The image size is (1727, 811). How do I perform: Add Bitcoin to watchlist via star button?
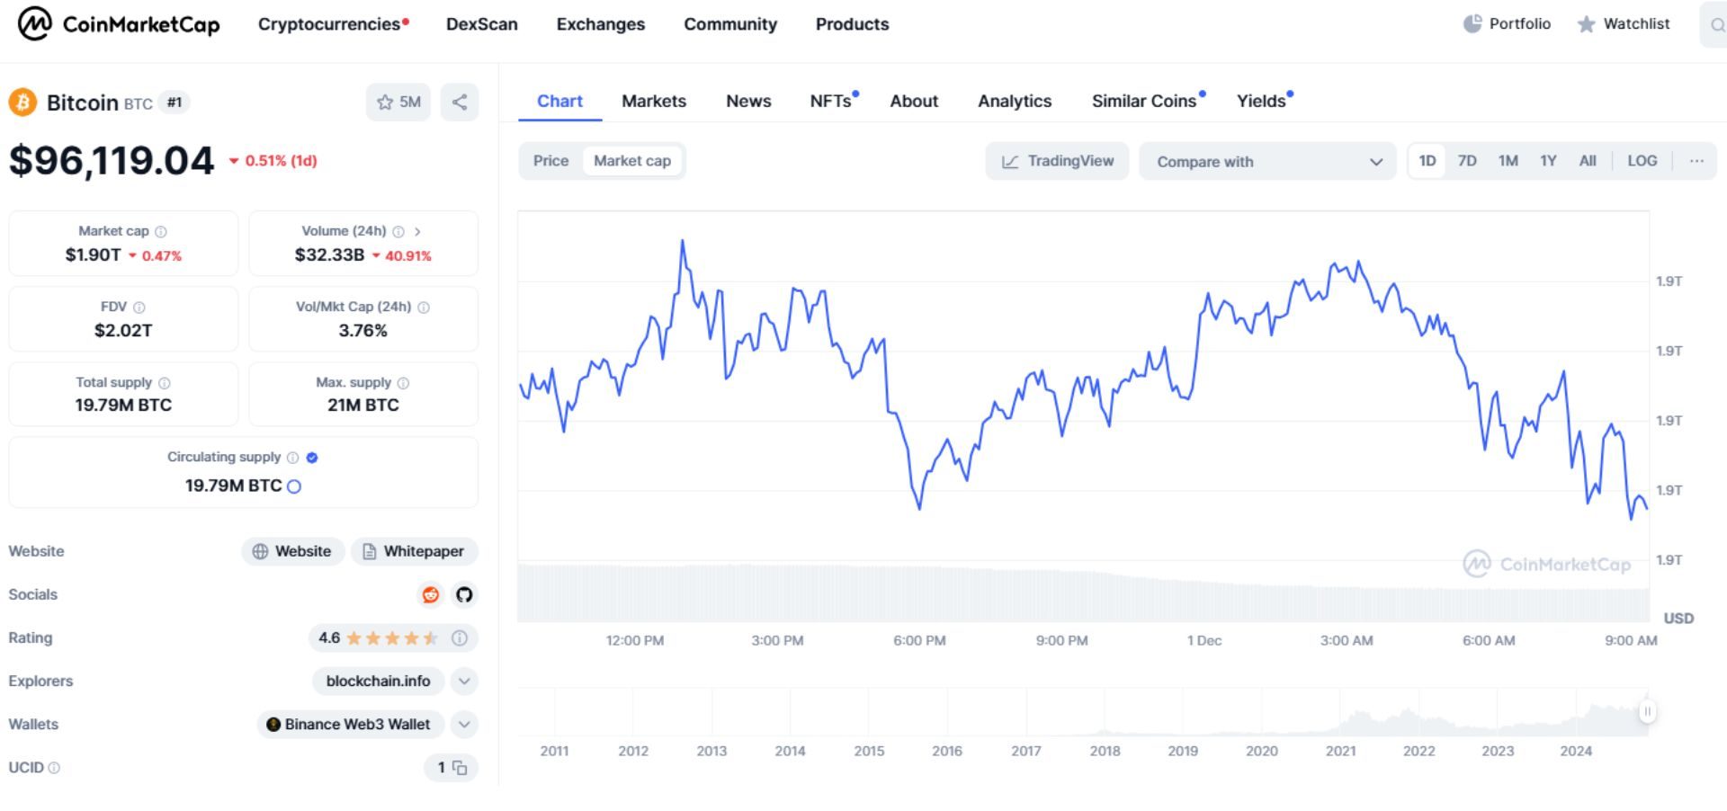pos(398,102)
